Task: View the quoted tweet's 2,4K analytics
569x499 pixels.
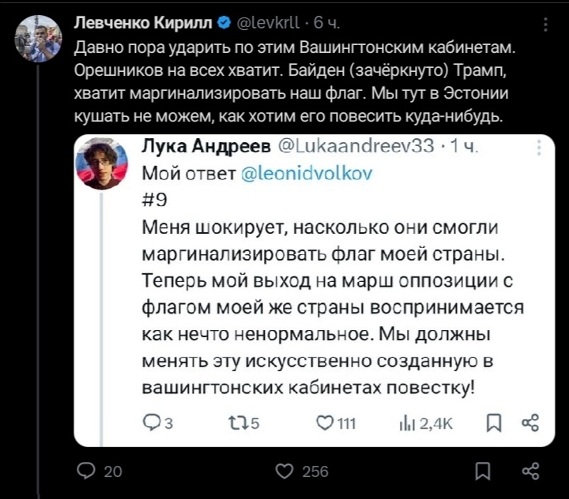Action: click(426, 423)
